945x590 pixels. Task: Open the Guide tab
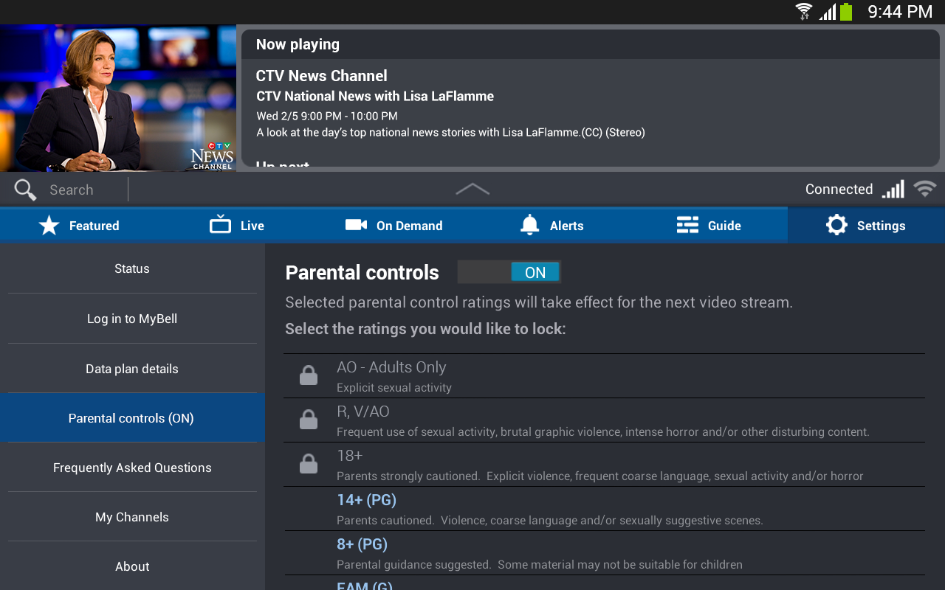(x=709, y=226)
